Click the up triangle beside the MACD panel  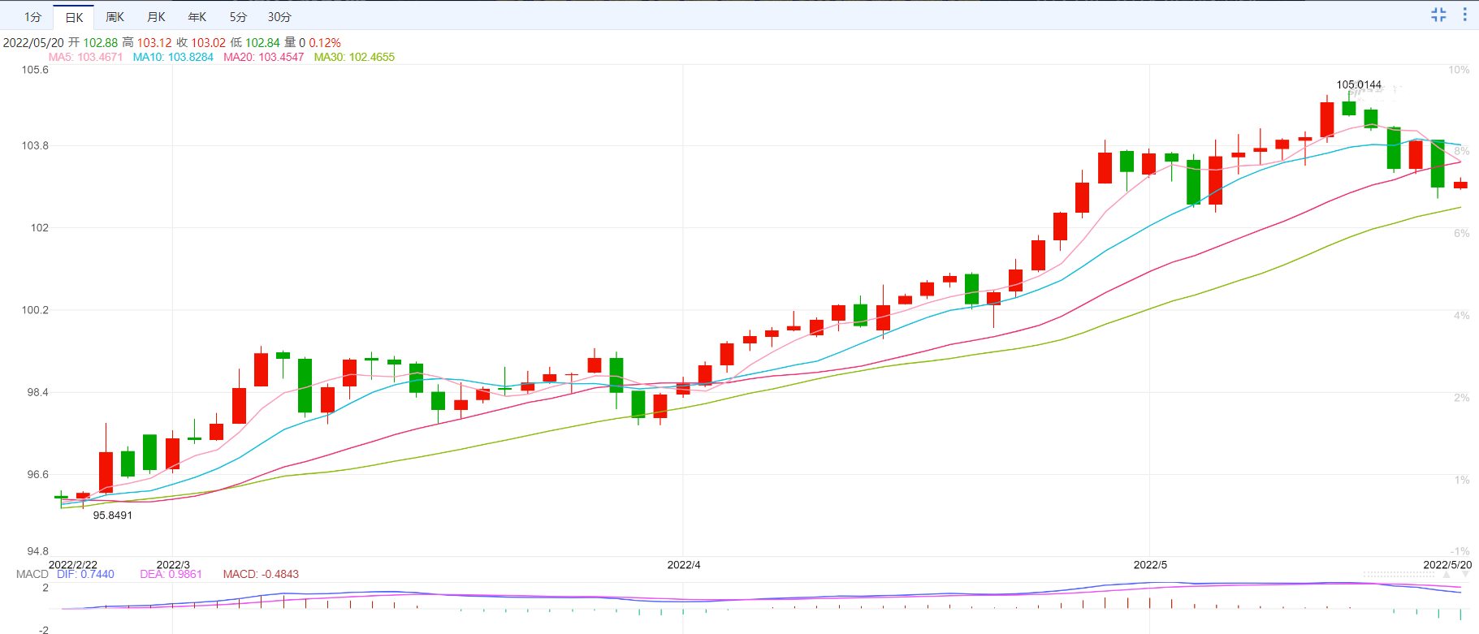1446,575
